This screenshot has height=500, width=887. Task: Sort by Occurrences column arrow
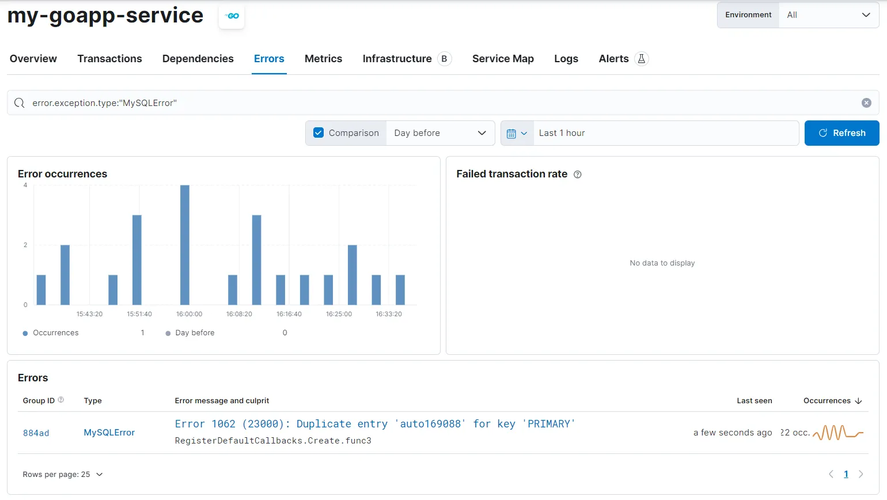(x=858, y=401)
